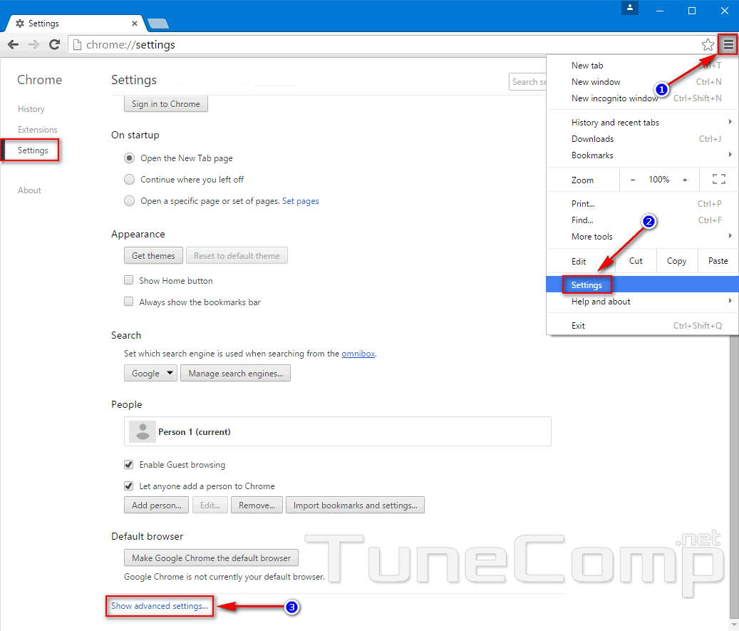Open Extensions in the left sidebar

click(38, 130)
